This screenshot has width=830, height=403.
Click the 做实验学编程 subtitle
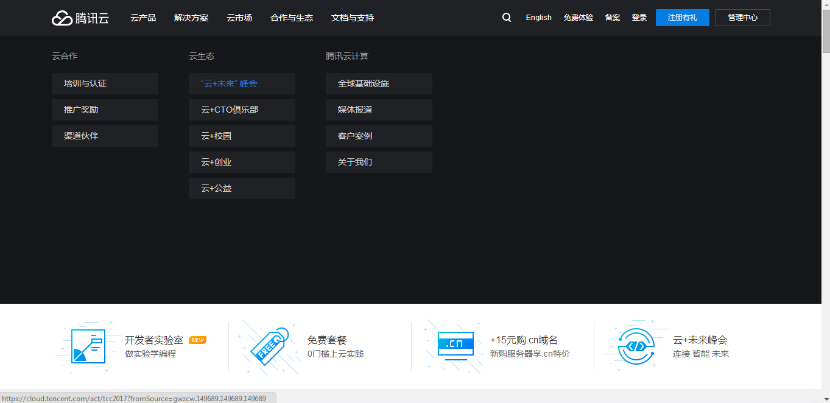150,354
